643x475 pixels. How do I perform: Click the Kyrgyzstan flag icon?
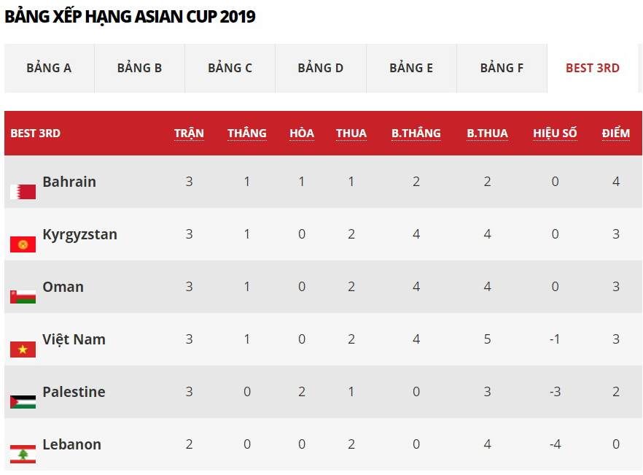[x=23, y=244]
